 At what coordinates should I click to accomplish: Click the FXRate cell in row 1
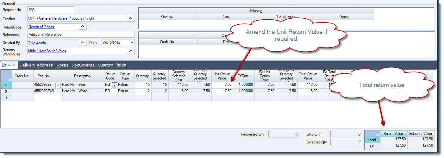point(244,85)
